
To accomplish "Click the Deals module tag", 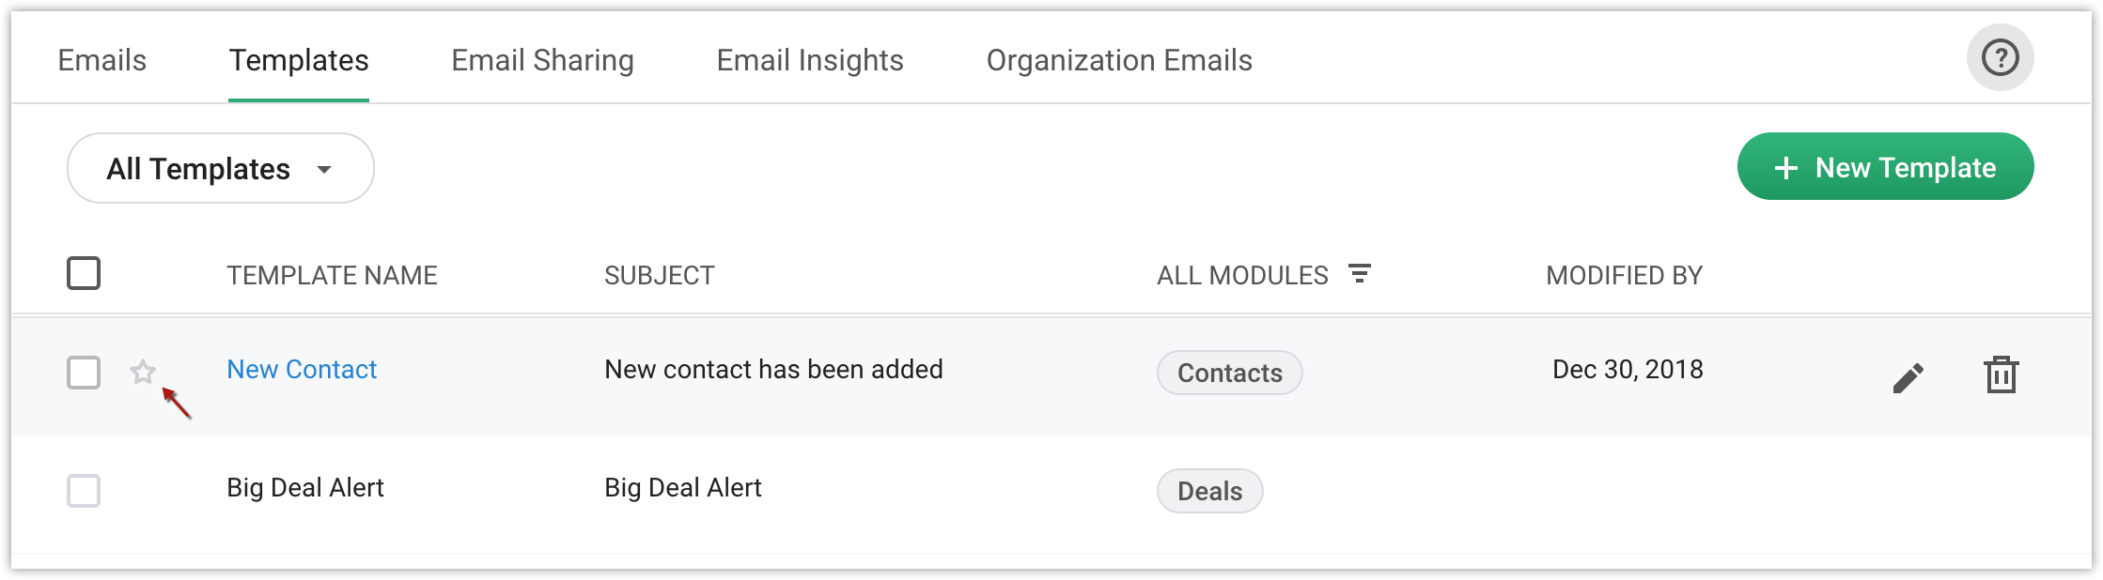I will pos(1209,492).
